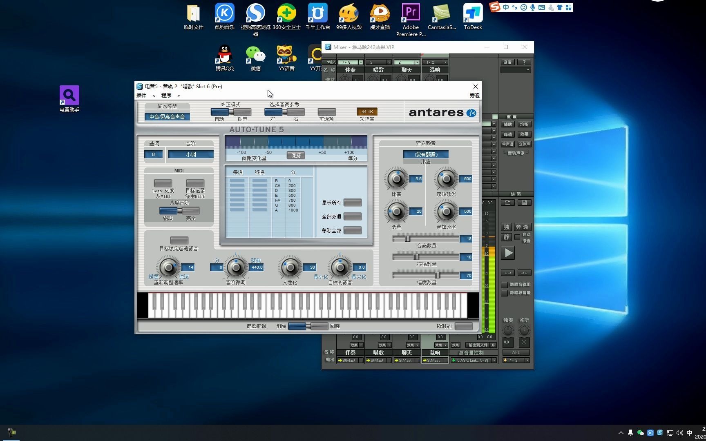706x441 pixels.
Task: Open the 腾讯QQ desktop icon
Action: 224,58
